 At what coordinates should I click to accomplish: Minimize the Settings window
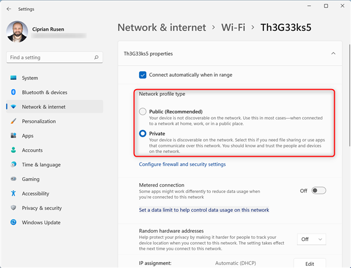(309, 6)
